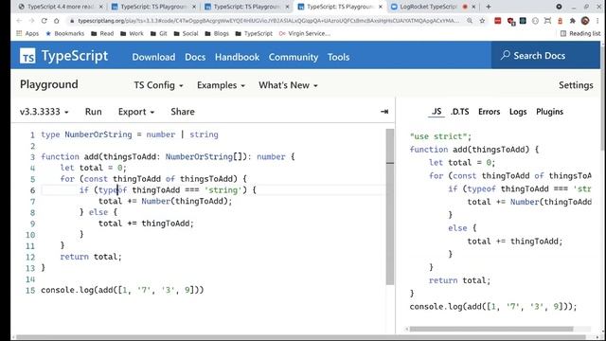Click the editor vertical scrollbar thumb
The height and width of the screenshot is (341, 606).
click(390, 206)
